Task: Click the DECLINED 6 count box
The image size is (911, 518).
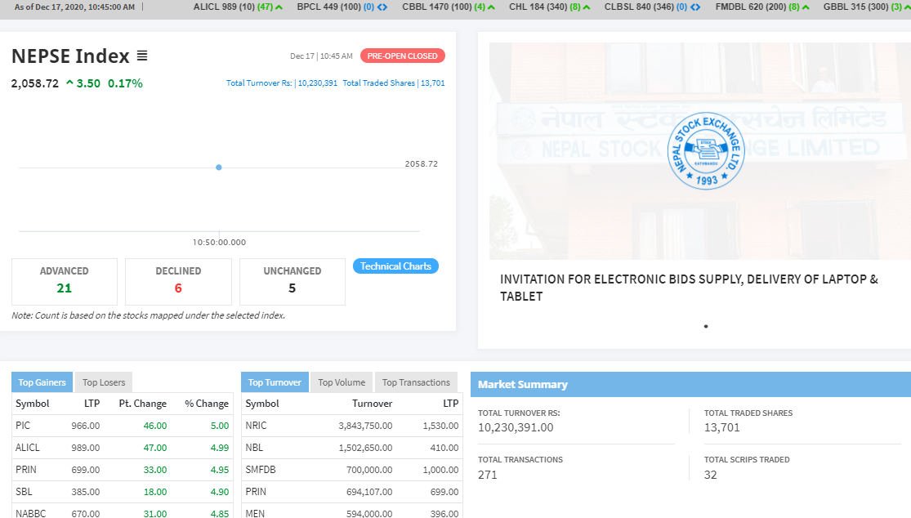Action: pyautogui.click(x=178, y=282)
